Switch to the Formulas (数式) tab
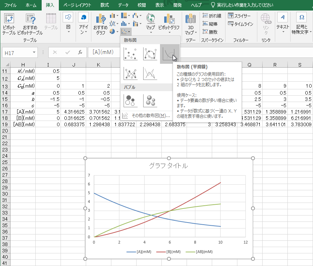This screenshot has height=266, width=313. (x=105, y=5)
